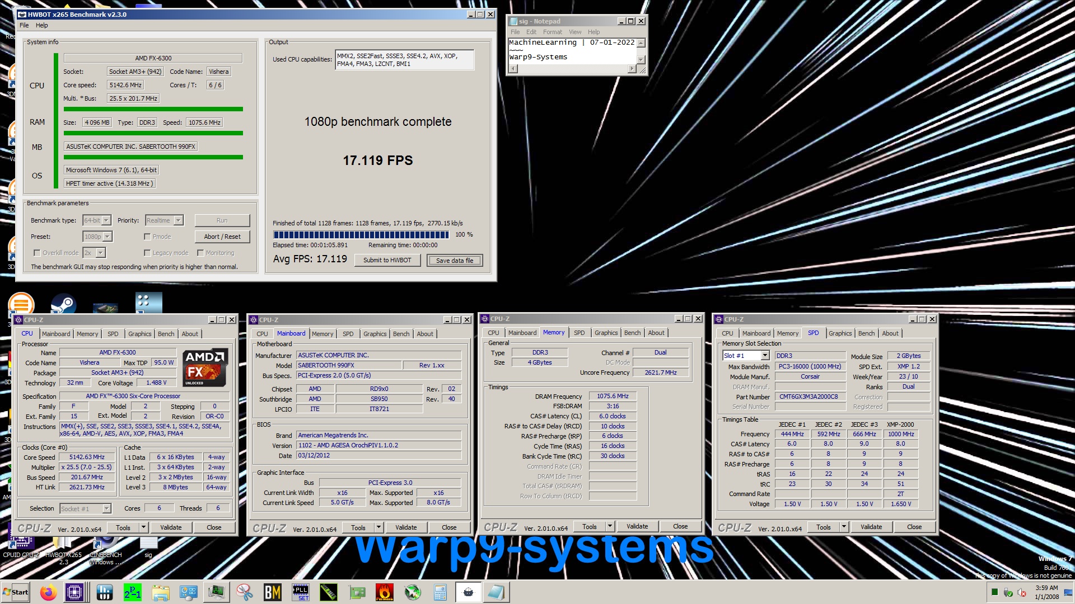Toggle the Legacy mode checkbox
This screenshot has width=1075, height=604.
[147, 253]
